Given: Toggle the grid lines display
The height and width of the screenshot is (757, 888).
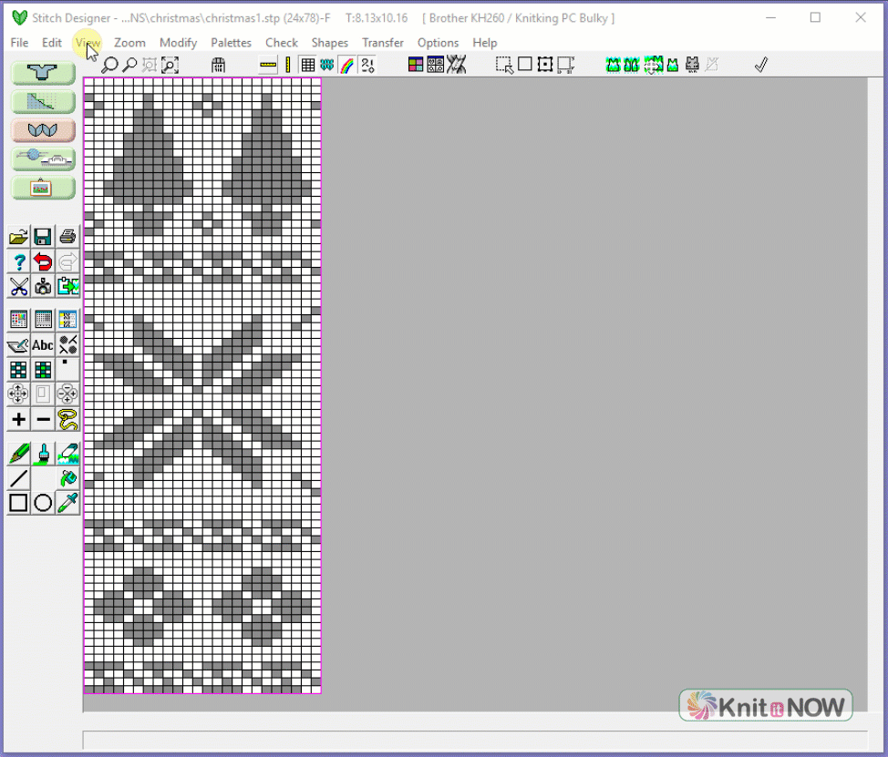Looking at the screenshot, I should (x=307, y=65).
